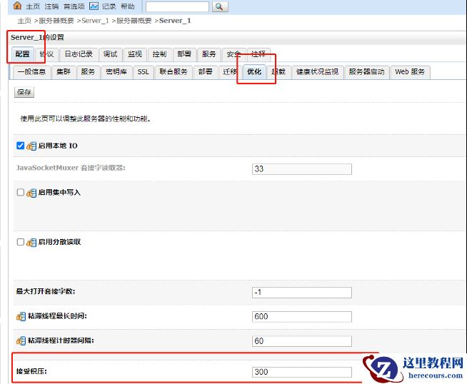Open the 调试 tab
This screenshot has height=384, width=467.
(110, 54)
